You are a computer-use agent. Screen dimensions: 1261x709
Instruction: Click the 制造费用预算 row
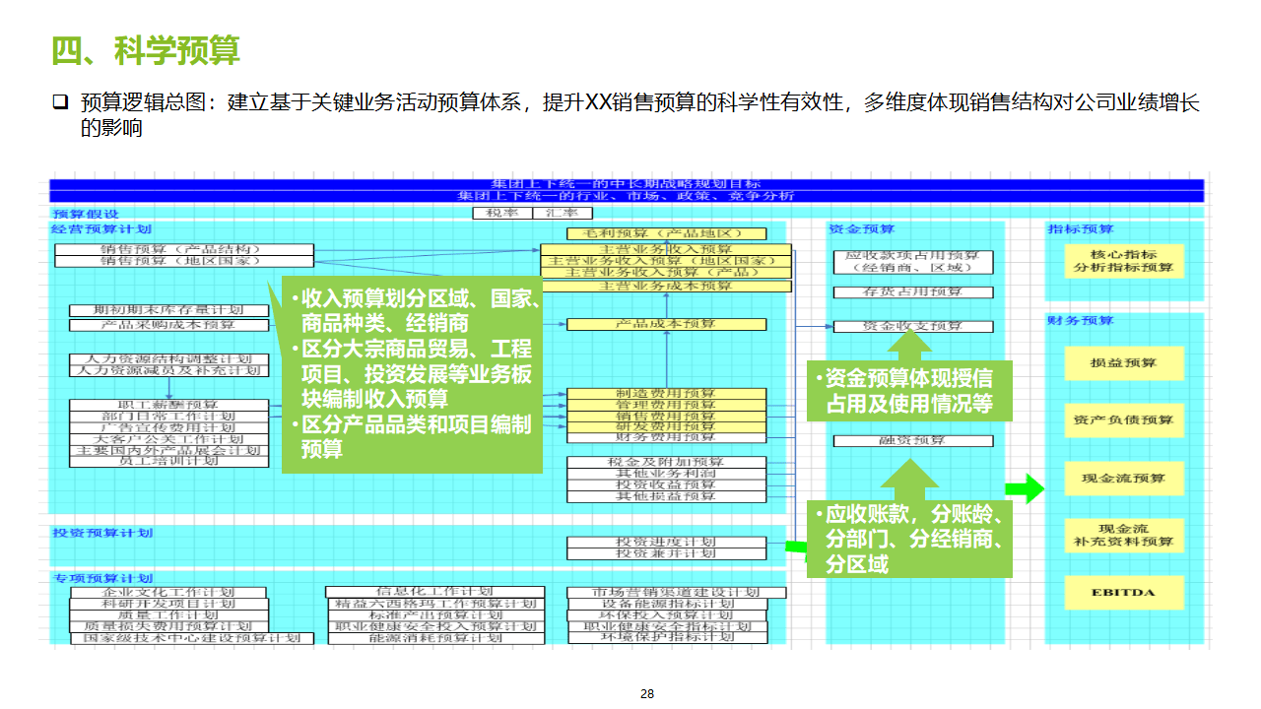coord(666,394)
